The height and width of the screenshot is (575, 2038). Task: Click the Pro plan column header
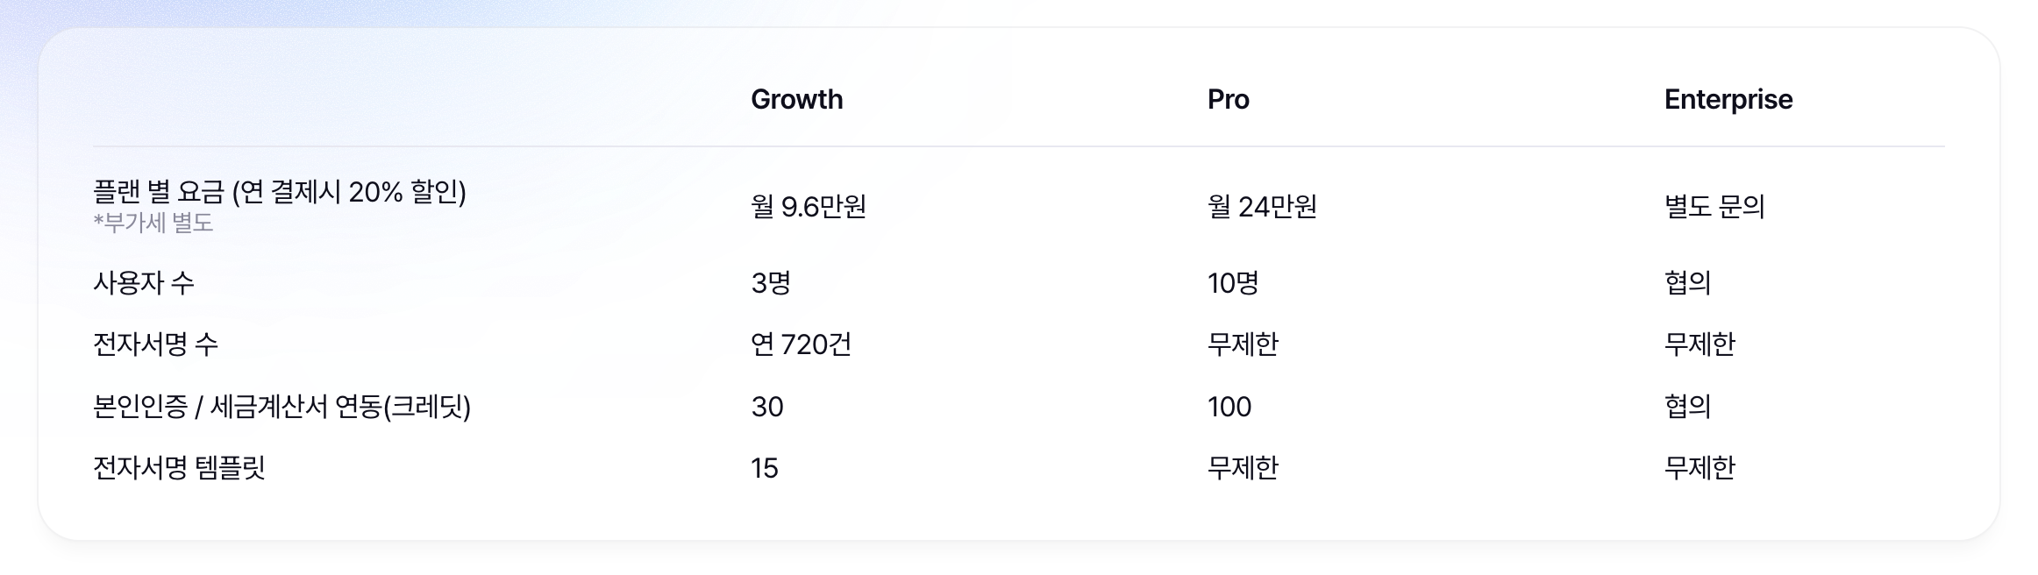(x=1228, y=100)
